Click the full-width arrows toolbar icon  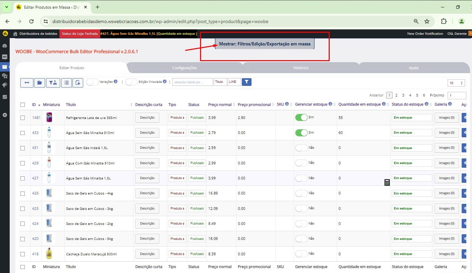(27, 83)
